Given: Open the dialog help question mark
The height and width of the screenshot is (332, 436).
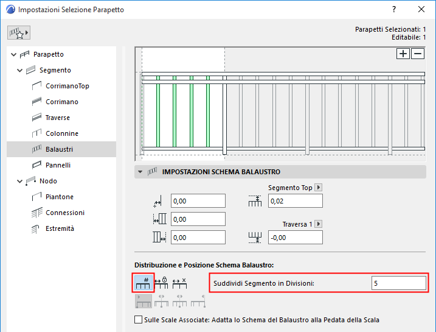Looking at the screenshot, I should [393, 10].
